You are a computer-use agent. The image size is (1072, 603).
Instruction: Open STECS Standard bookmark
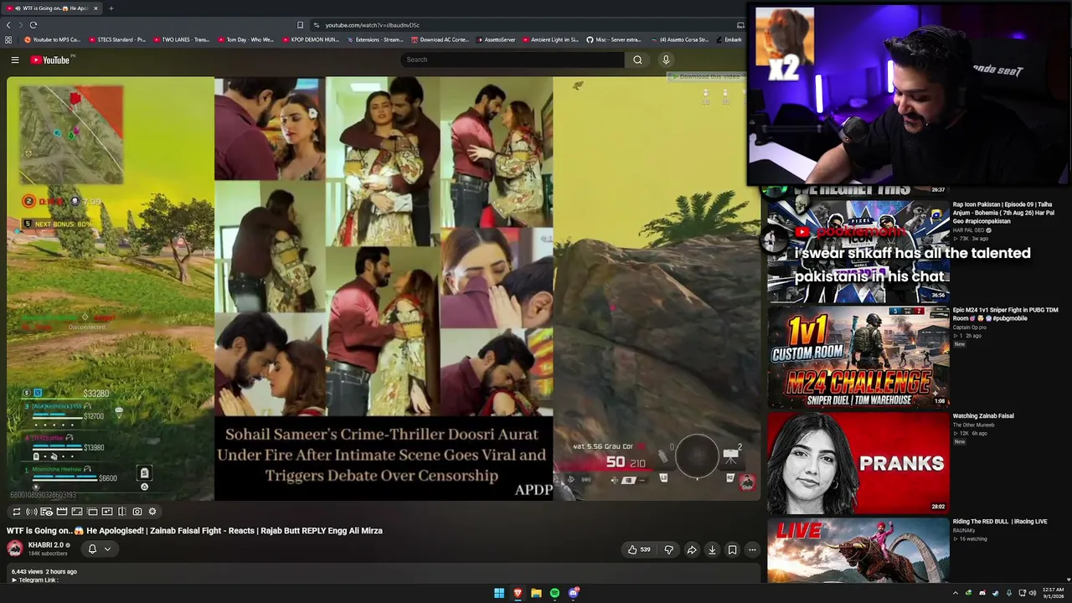[x=117, y=39]
